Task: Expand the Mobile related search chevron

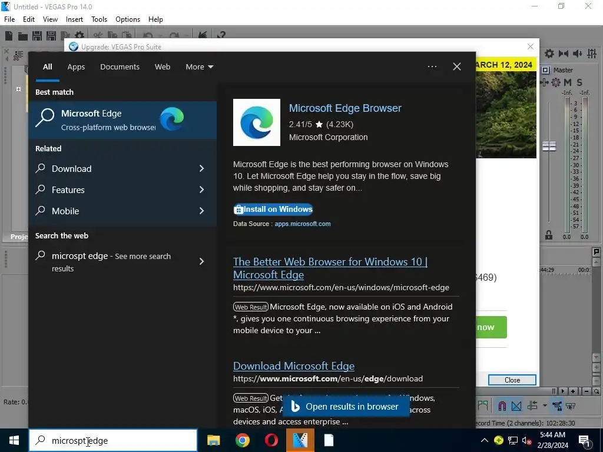Action: 201,211
